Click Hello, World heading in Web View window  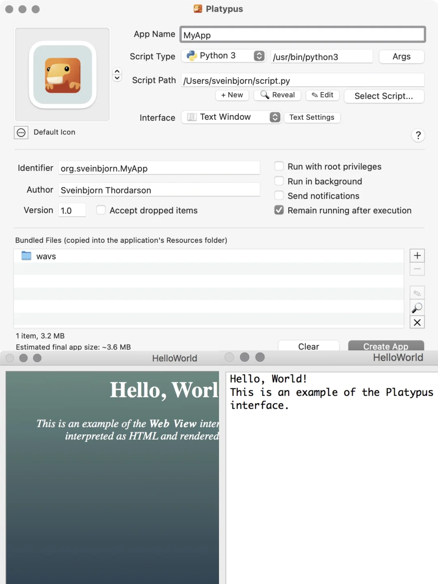pos(164,390)
